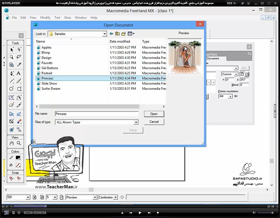Open the Window menu
Screen dimensions: 280x218
(81, 18)
